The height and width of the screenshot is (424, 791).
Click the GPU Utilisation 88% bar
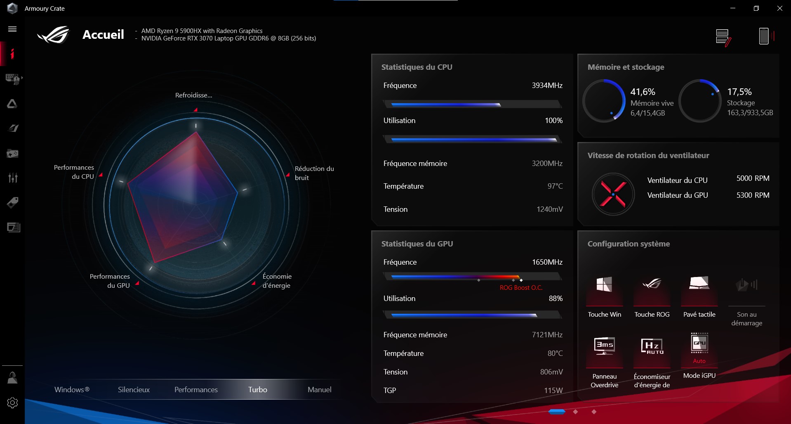(x=473, y=315)
